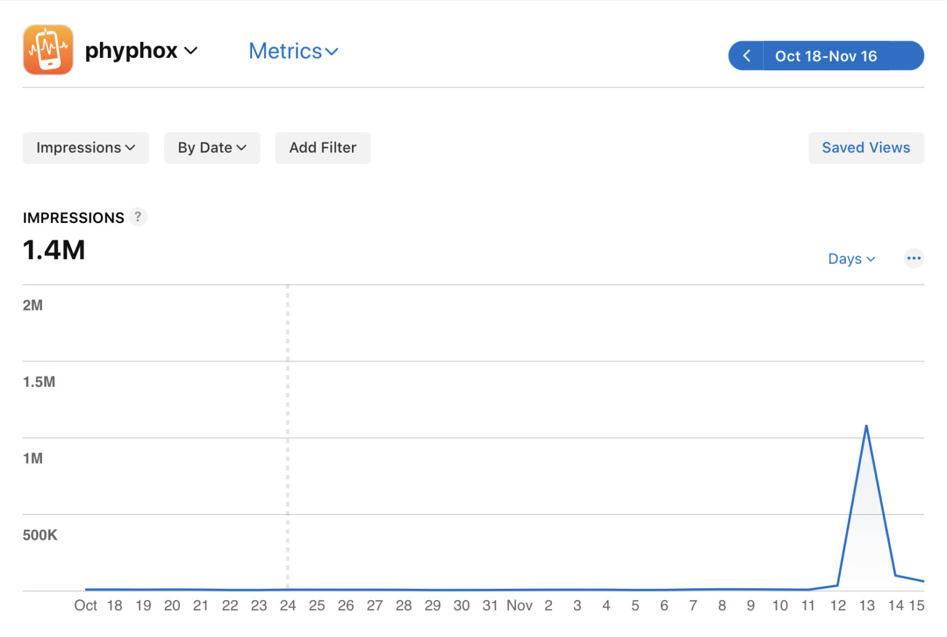Click the Add Filter button

click(322, 148)
